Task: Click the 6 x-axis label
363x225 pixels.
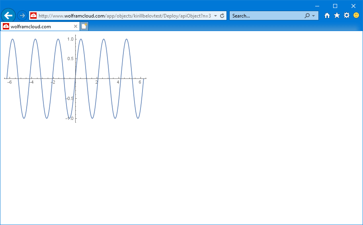Action: [140, 82]
